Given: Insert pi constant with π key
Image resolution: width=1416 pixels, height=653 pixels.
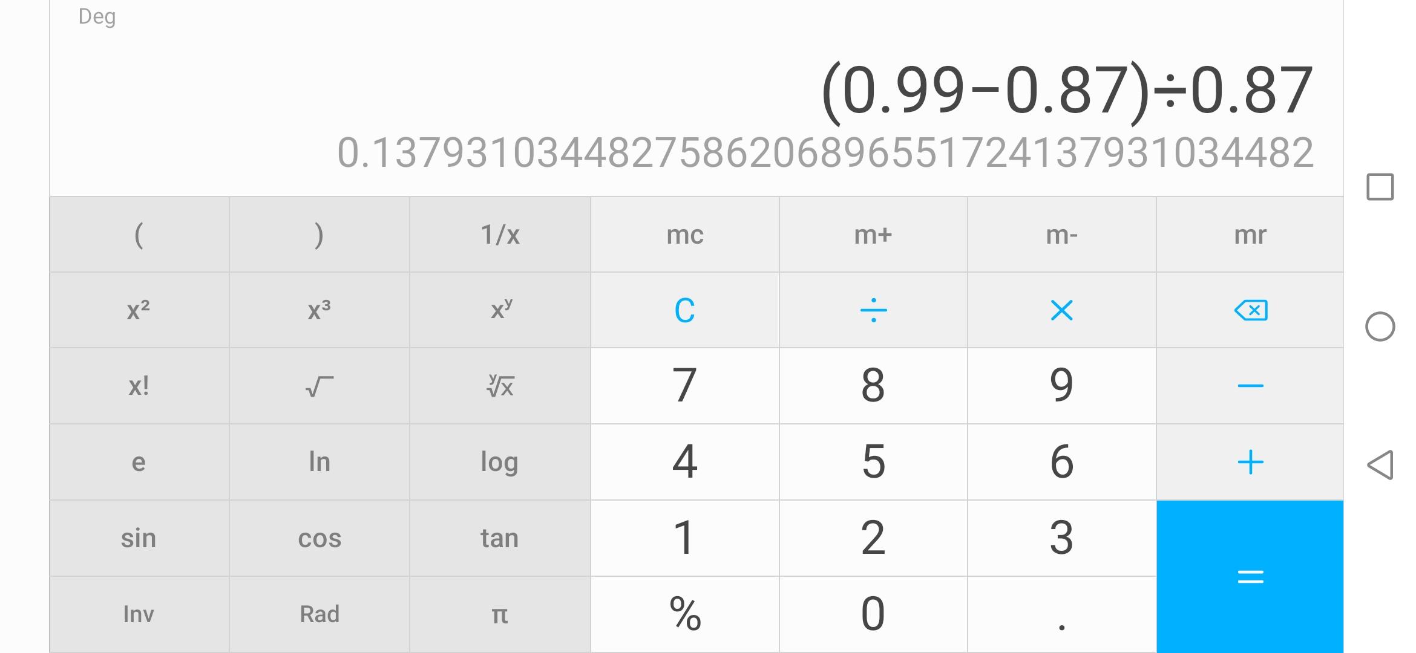Looking at the screenshot, I should (x=500, y=614).
